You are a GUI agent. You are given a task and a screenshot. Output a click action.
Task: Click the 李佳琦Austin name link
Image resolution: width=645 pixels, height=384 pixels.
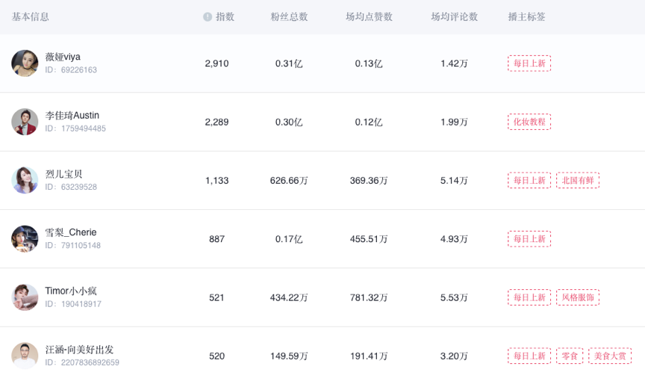pos(72,115)
